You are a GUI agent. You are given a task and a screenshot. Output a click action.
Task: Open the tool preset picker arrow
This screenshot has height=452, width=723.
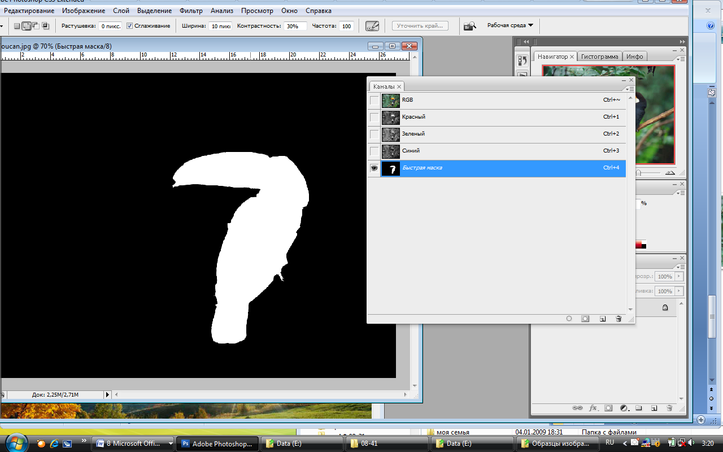coord(3,26)
